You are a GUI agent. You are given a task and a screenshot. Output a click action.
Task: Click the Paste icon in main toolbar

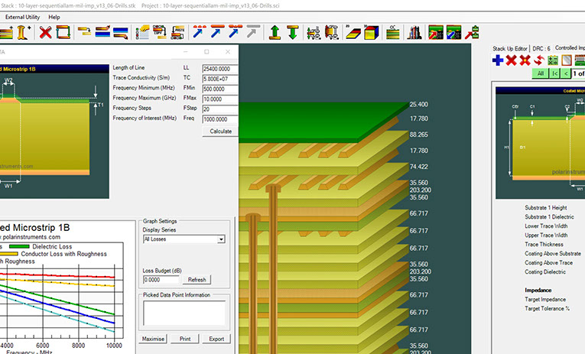(177, 32)
